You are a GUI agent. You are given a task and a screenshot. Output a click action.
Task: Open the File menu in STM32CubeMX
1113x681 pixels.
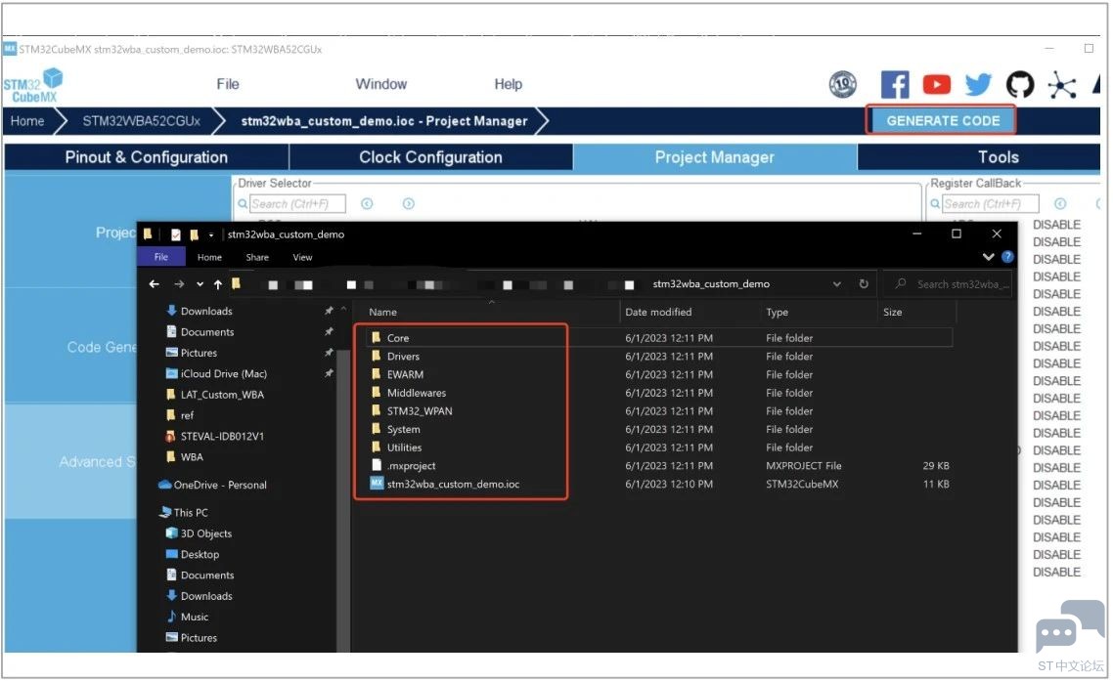click(x=228, y=84)
